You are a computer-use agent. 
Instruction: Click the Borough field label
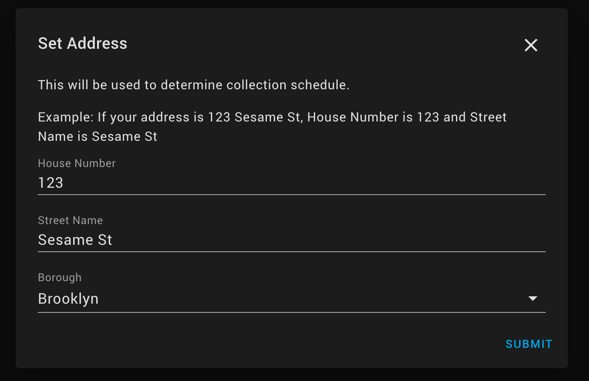click(59, 277)
